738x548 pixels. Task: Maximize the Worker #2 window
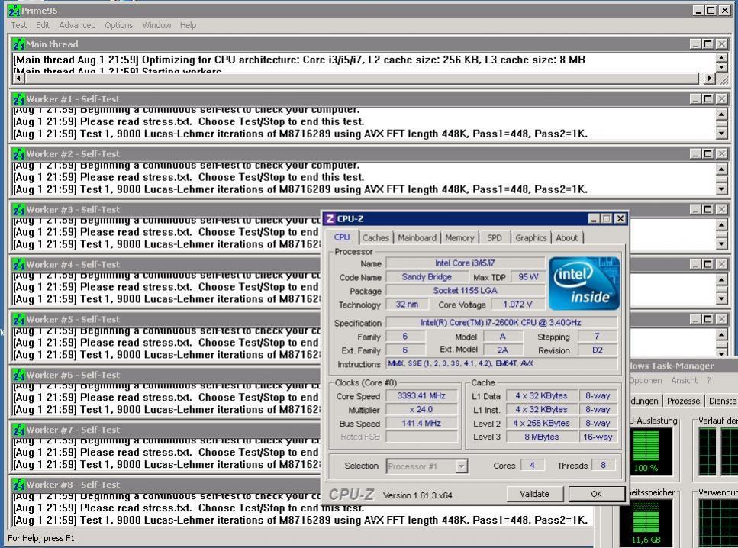pyautogui.click(x=708, y=154)
